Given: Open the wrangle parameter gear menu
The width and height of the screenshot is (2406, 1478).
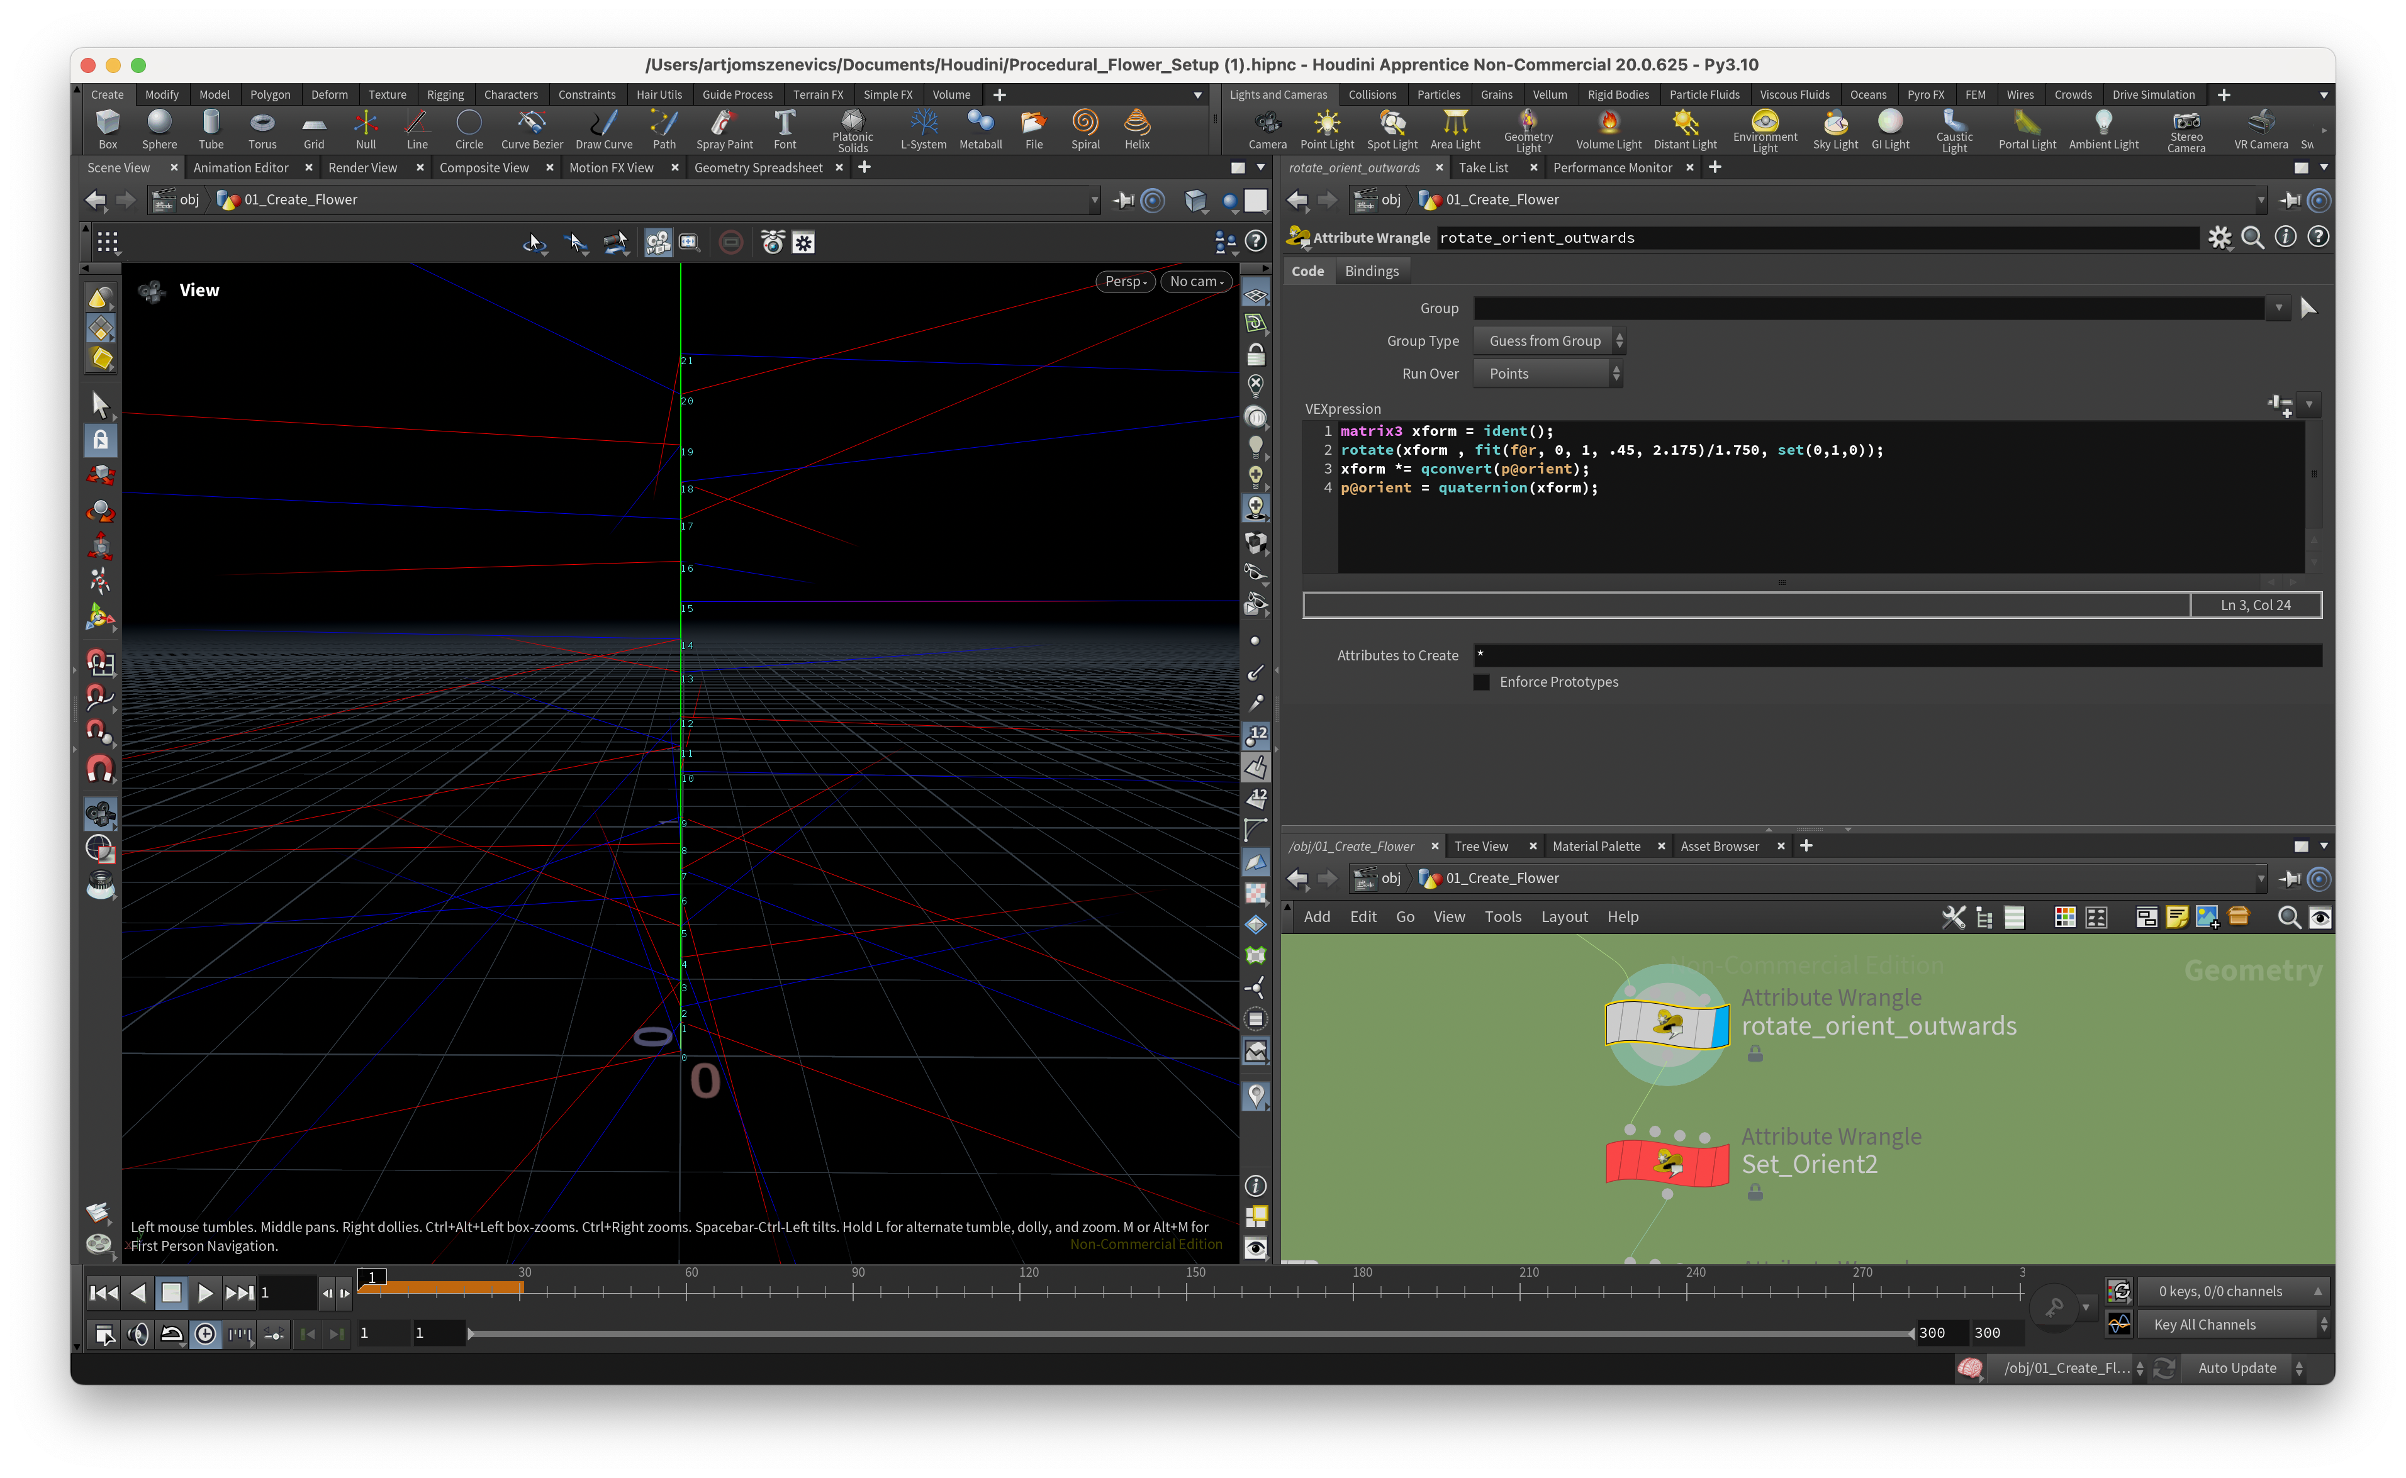Looking at the screenshot, I should click(x=2219, y=238).
